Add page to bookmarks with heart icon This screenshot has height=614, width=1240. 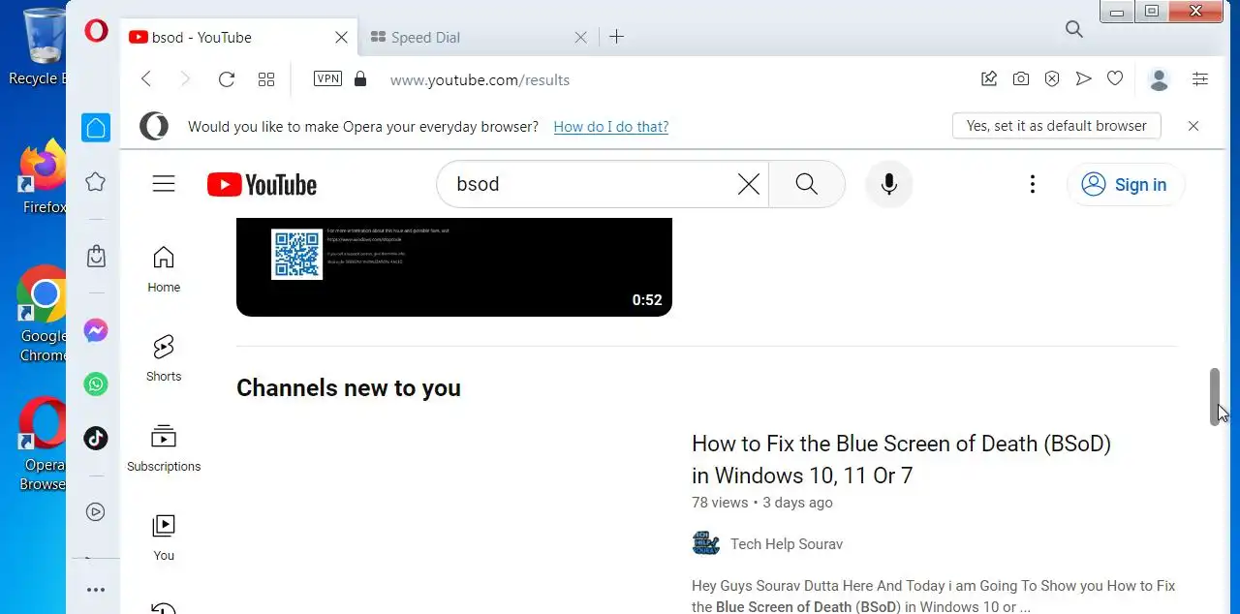[x=1115, y=78]
